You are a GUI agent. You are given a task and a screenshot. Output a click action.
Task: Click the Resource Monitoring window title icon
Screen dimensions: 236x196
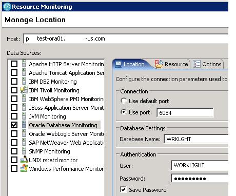pos(7,7)
